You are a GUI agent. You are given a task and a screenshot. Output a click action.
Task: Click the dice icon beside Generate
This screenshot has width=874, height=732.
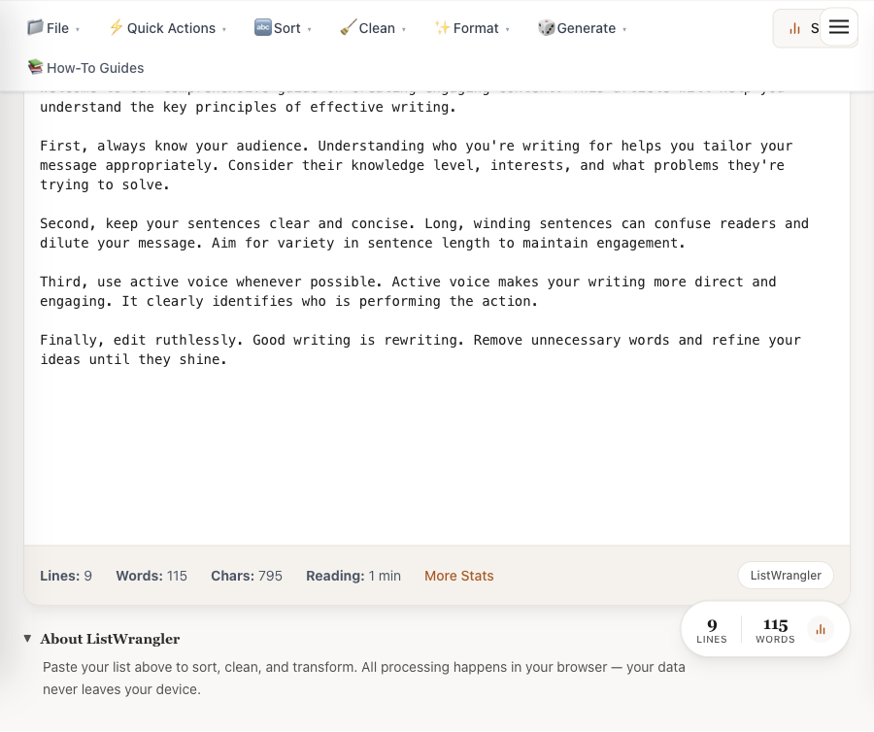546,27
